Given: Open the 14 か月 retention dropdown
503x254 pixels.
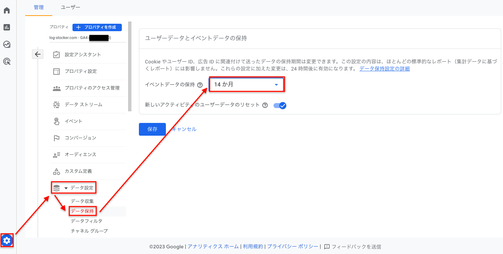Looking at the screenshot, I should pyautogui.click(x=247, y=85).
